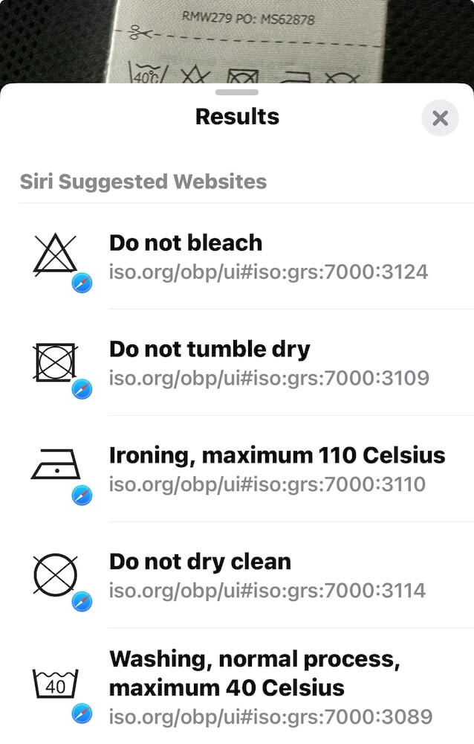474x744 pixels.
Task: Tap Safari badge on the washing result
Action: click(82, 714)
